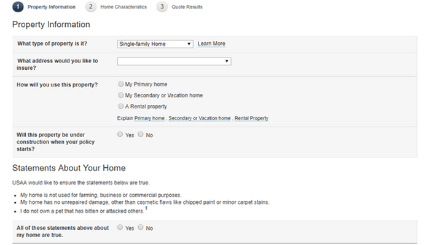This screenshot has height=245, width=430.
Task: Select the Property Information step label
Action: (52, 7)
